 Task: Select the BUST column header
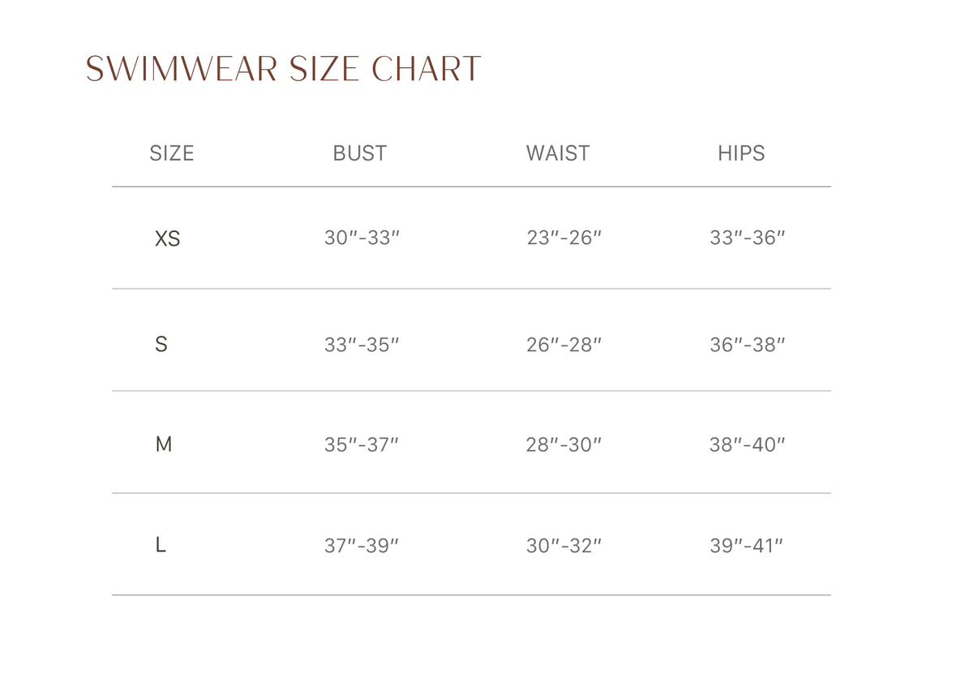[x=360, y=153]
